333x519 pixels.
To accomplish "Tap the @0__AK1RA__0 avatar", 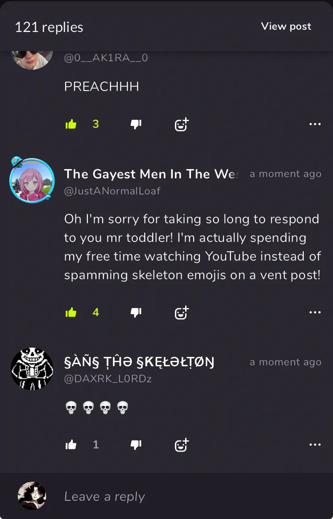I will coord(32,60).
